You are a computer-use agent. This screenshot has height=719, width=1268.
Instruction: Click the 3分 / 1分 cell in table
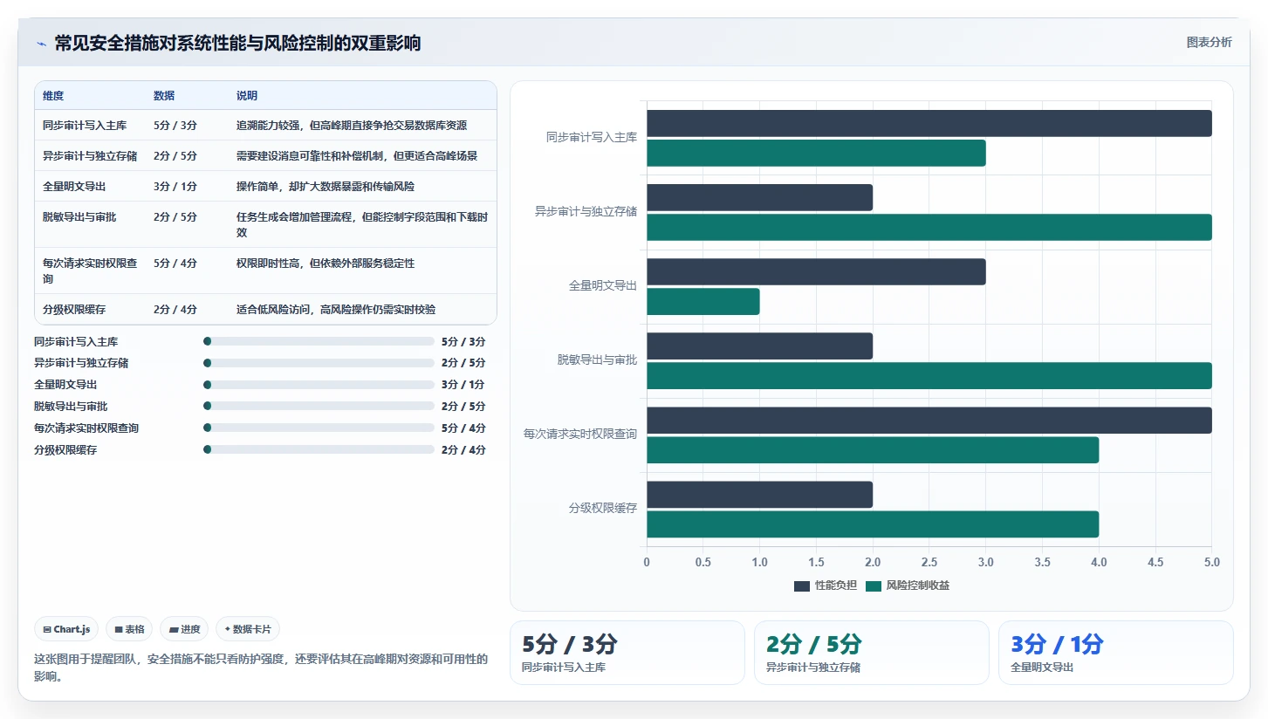click(175, 186)
